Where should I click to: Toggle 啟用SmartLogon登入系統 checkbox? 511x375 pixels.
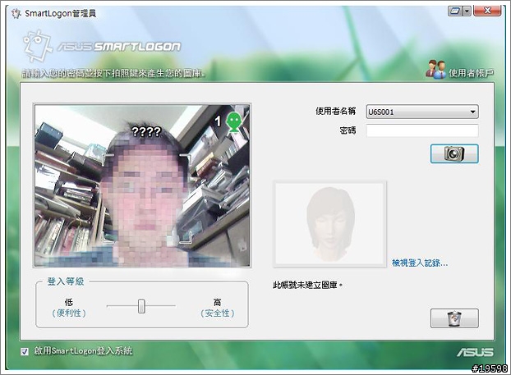pyautogui.click(x=25, y=351)
